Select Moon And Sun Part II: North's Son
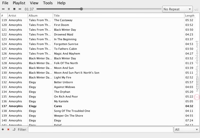Viewport: 200px width, 138px height. coord(98,73)
